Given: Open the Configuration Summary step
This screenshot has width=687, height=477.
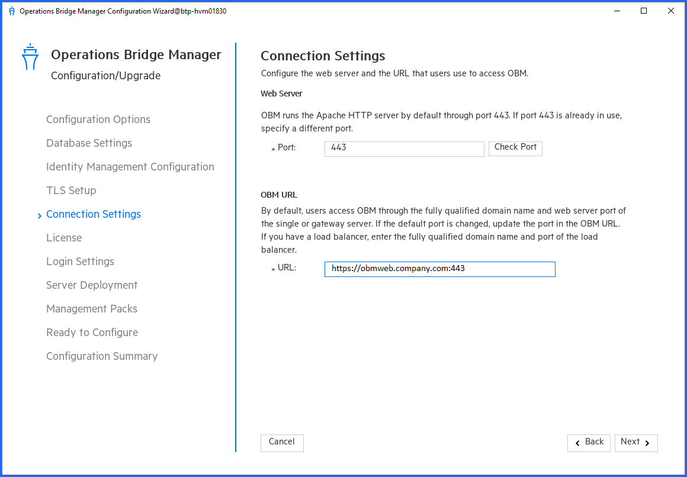Looking at the screenshot, I should 101,356.
